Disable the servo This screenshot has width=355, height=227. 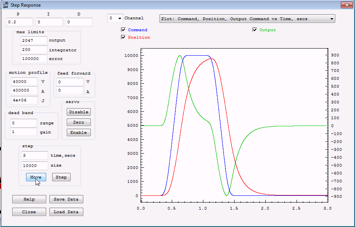(79, 112)
